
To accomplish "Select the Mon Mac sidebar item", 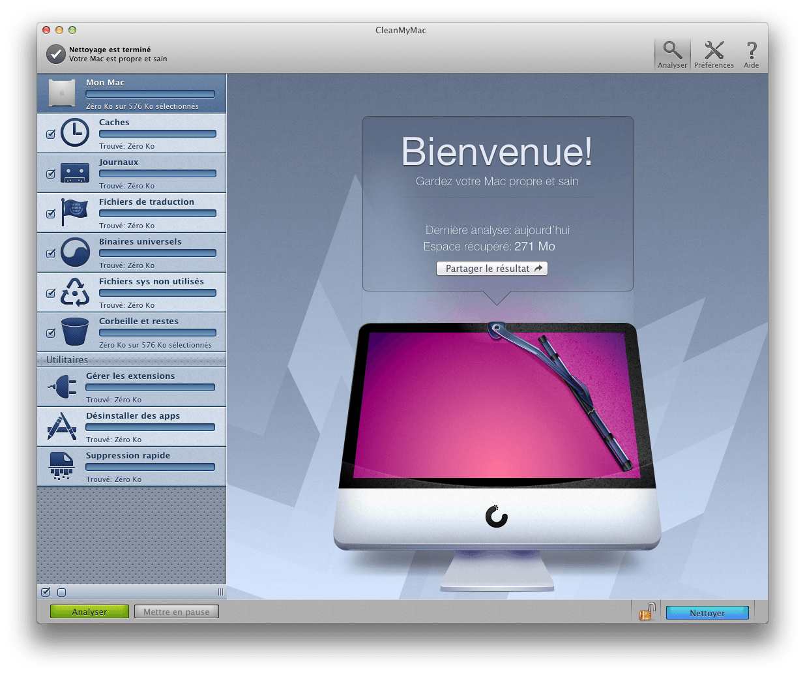I will [x=132, y=93].
